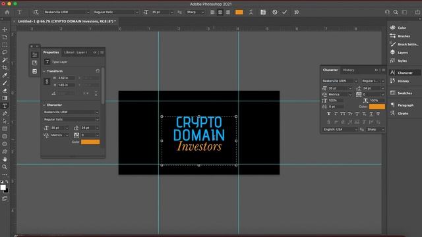The width and height of the screenshot is (422, 237).
Task: Toggle Faux Italic in Character panel
Action: pos(336,114)
